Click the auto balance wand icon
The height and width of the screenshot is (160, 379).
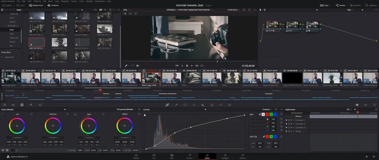coord(3,150)
